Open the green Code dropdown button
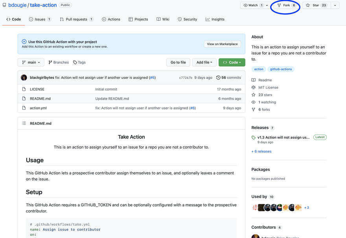 click(x=232, y=62)
